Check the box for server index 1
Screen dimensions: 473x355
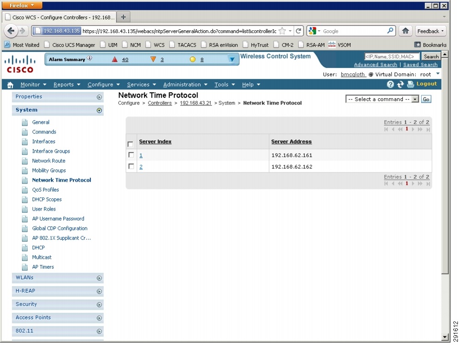click(131, 155)
